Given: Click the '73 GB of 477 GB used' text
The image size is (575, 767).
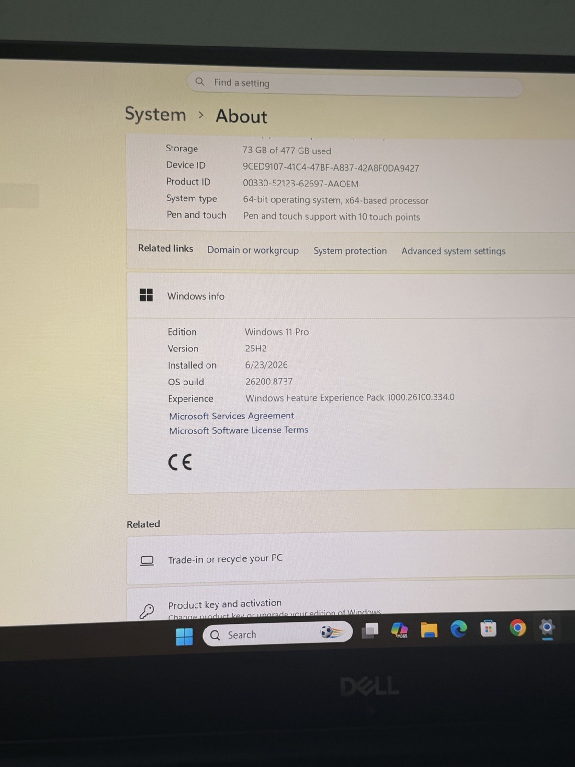Looking at the screenshot, I should click(x=287, y=151).
